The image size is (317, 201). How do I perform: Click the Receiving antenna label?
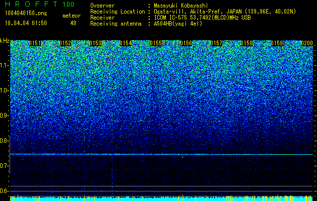coord(116,24)
